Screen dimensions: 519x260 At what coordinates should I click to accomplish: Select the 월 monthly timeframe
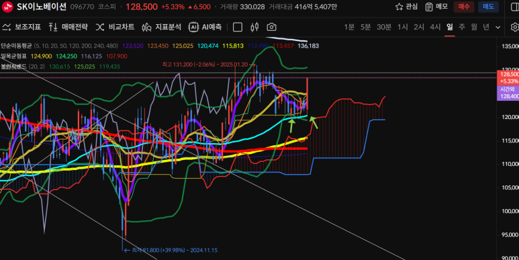474,27
